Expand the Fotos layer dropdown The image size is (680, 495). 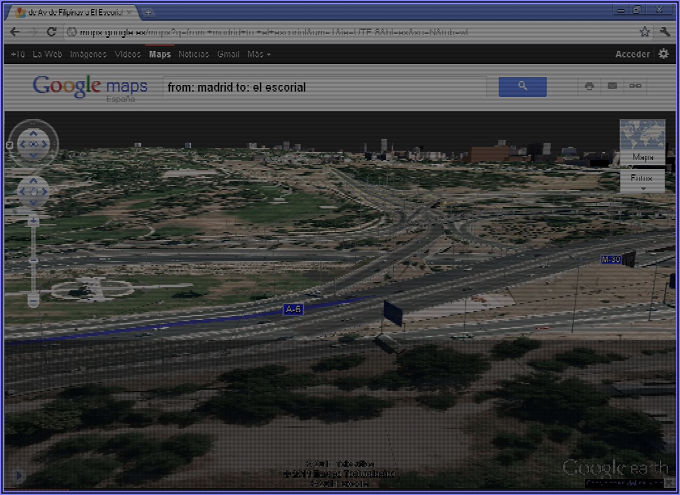pos(643,188)
